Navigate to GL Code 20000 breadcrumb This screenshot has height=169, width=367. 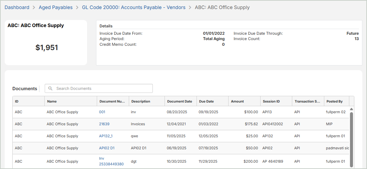coord(133,7)
